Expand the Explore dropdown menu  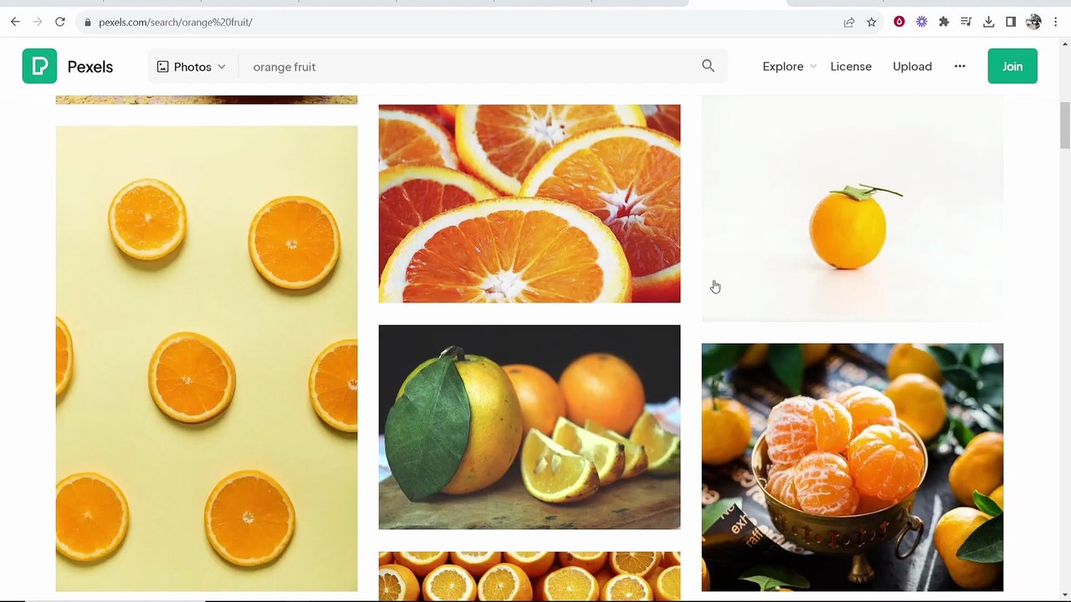(x=789, y=66)
